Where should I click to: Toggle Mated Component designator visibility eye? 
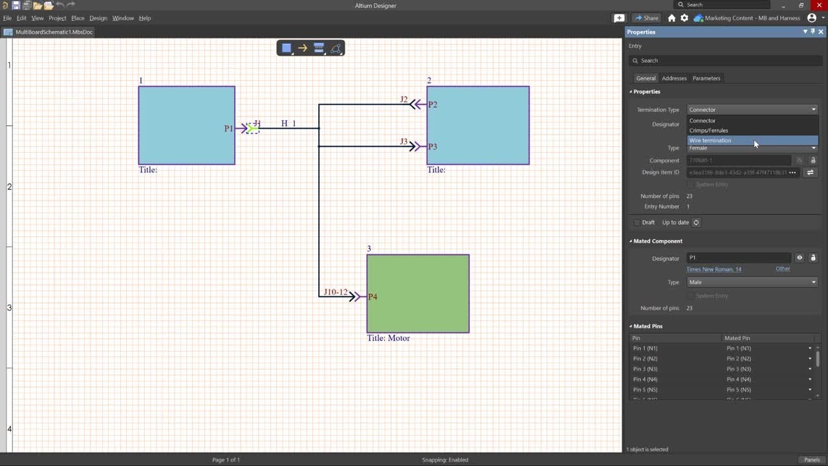[x=800, y=258]
